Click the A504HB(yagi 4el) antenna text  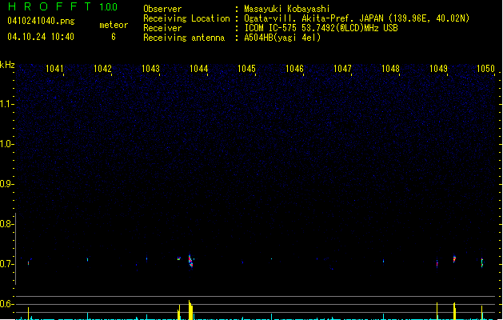coord(282,38)
